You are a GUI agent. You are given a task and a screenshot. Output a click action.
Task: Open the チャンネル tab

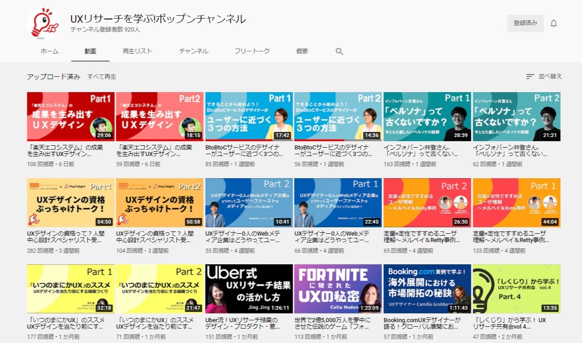(x=194, y=51)
